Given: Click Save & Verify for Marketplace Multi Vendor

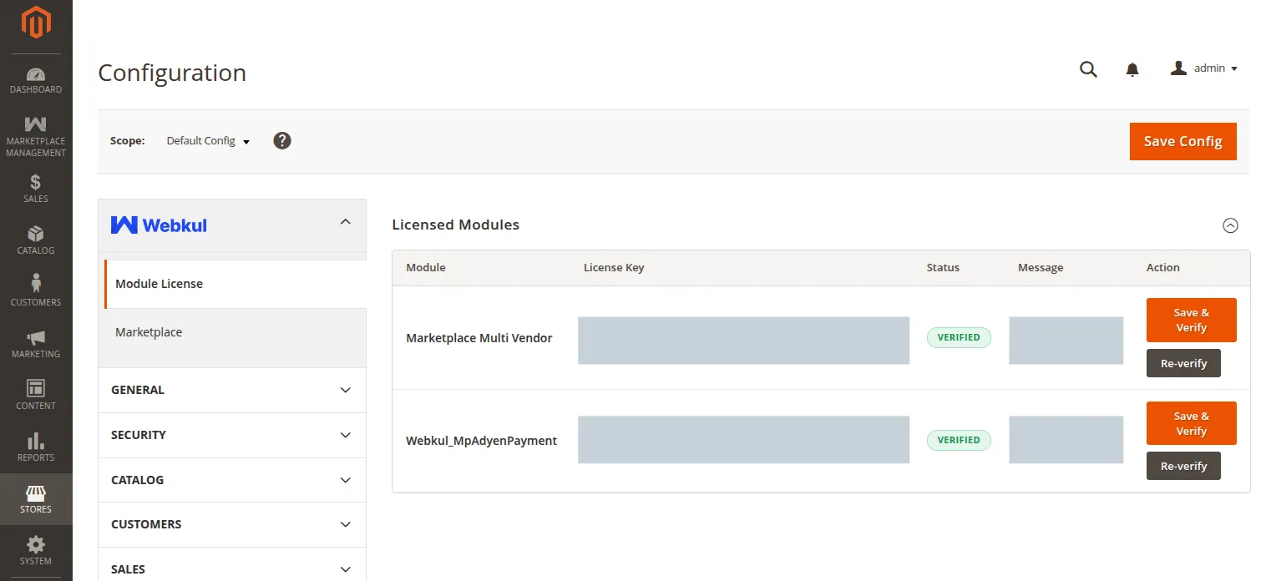Looking at the screenshot, I should pos(1191,320).
